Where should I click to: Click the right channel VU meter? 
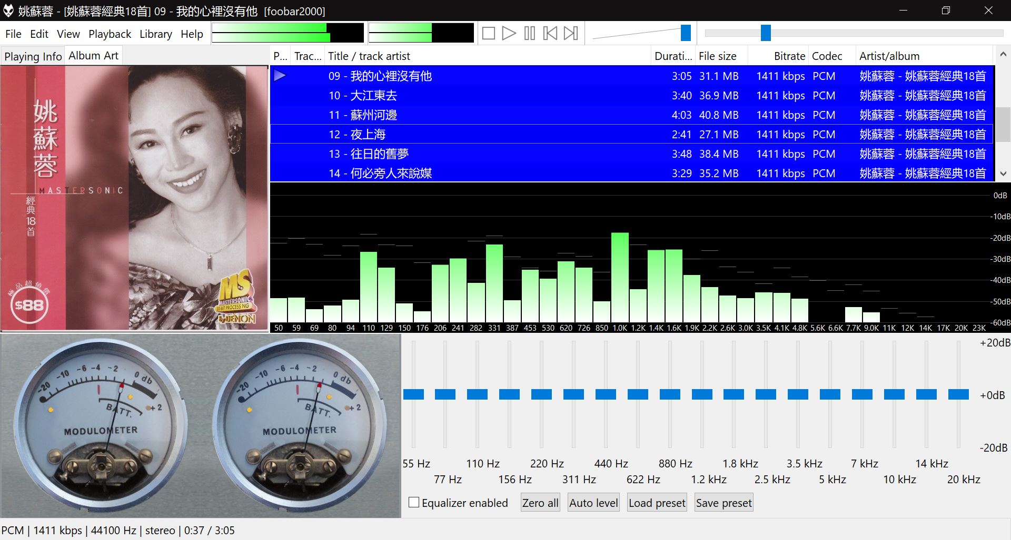coord(299,425)
